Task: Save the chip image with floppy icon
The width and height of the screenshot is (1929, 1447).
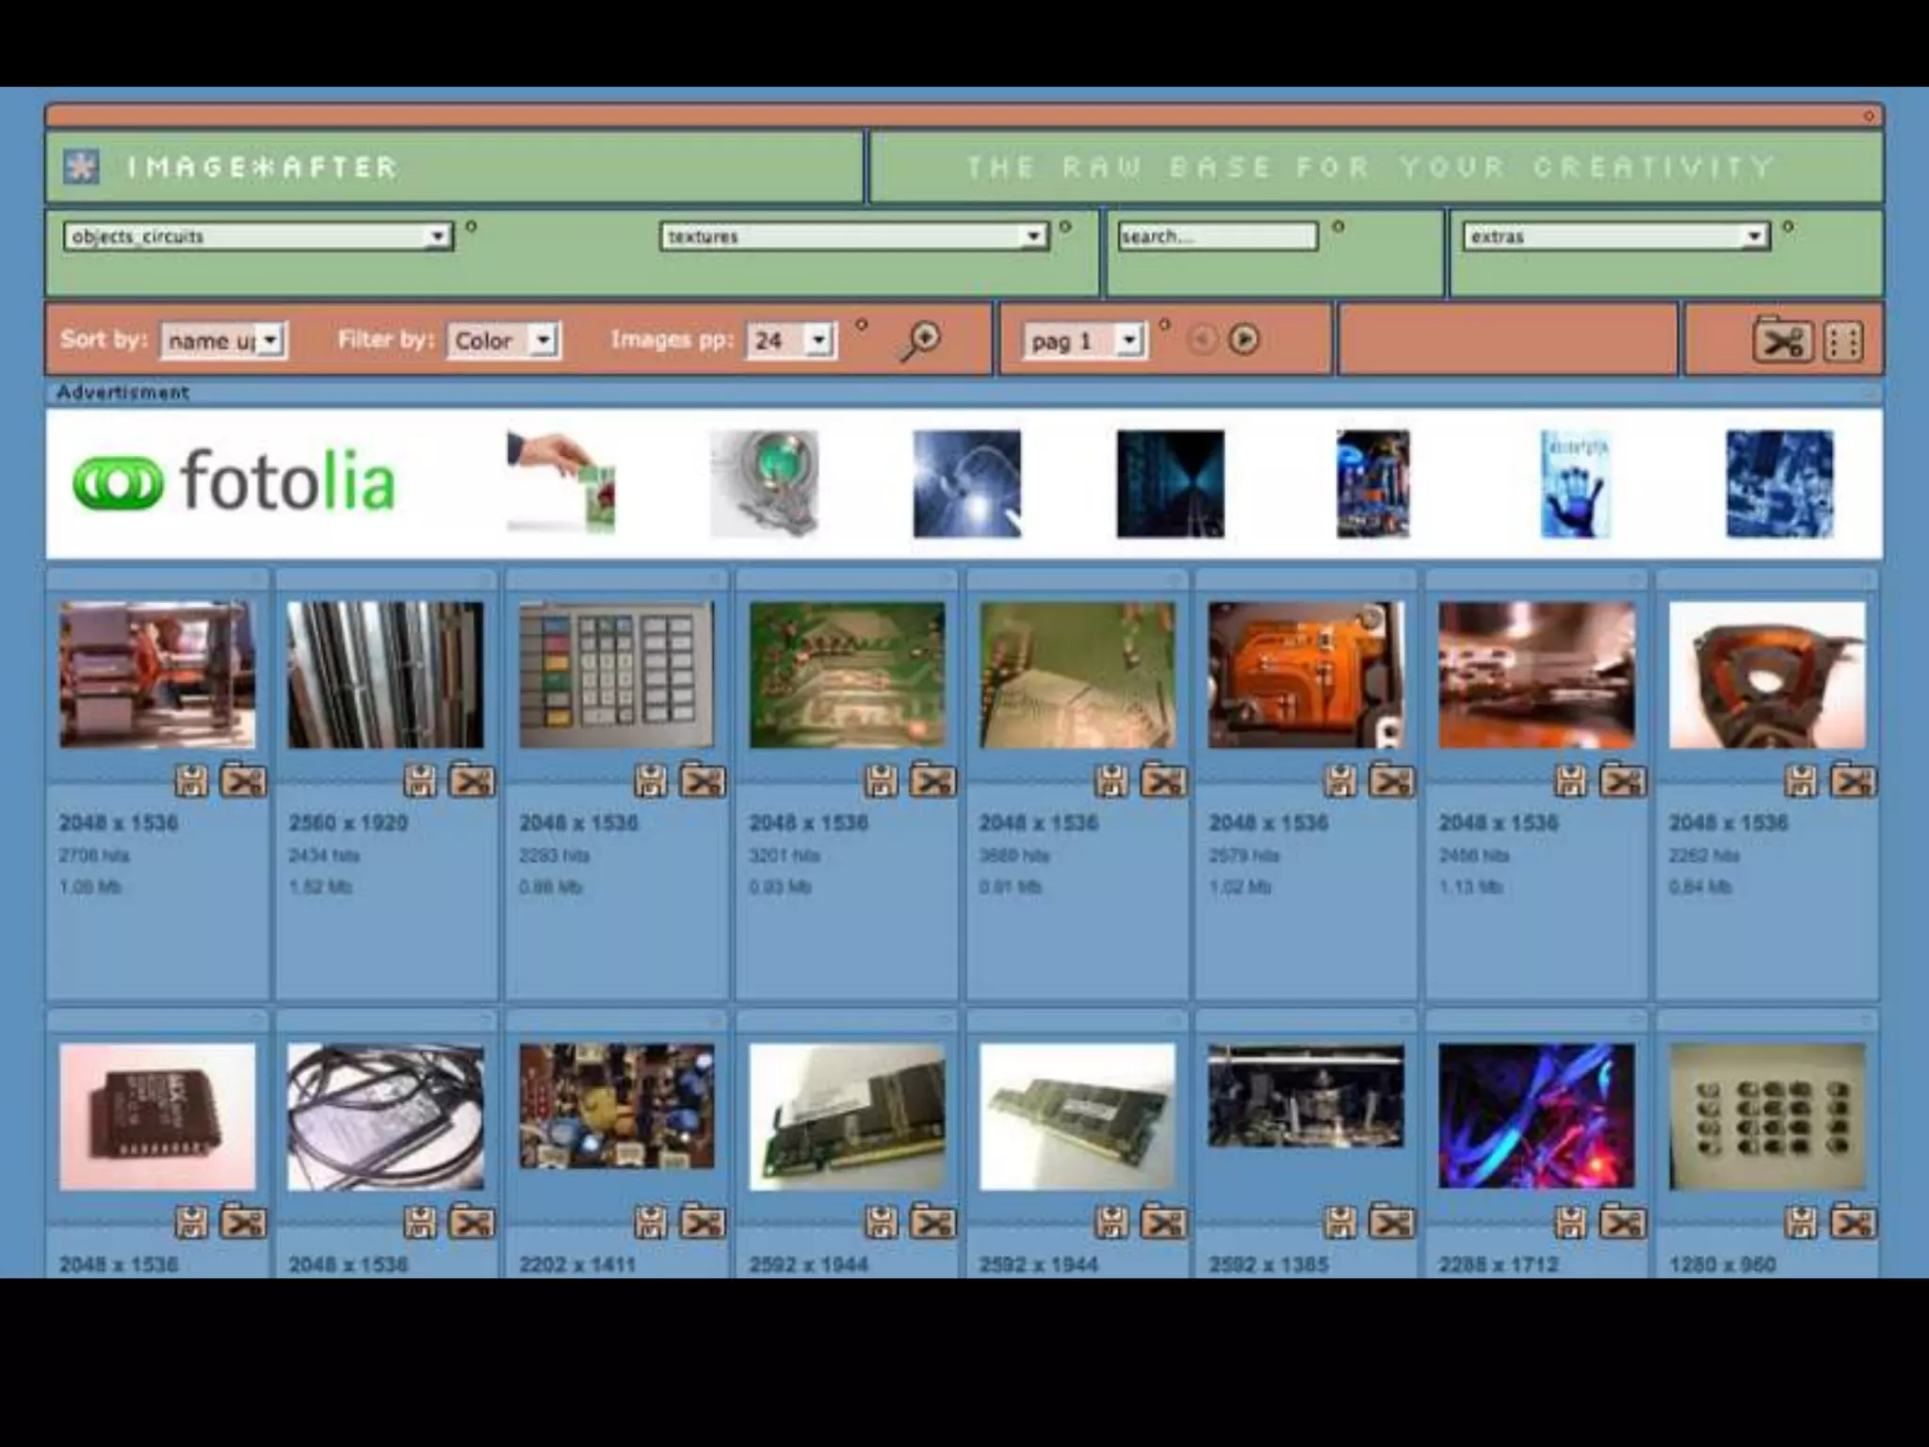Action: [190, 1223]
